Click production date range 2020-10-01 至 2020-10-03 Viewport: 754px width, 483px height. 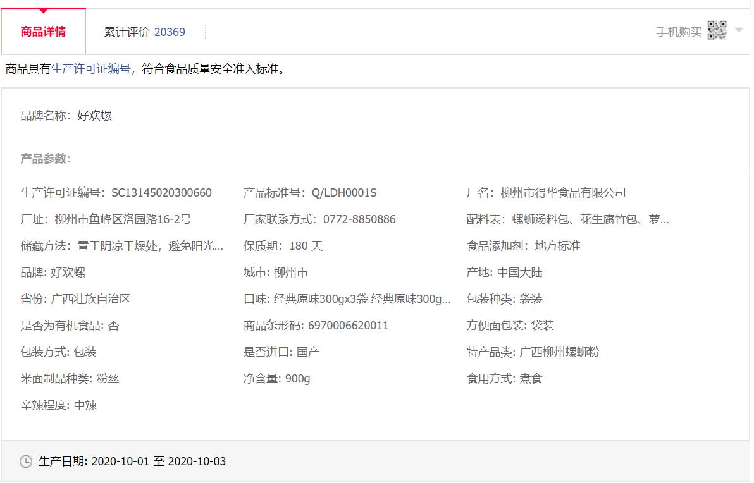coord(159,462)
